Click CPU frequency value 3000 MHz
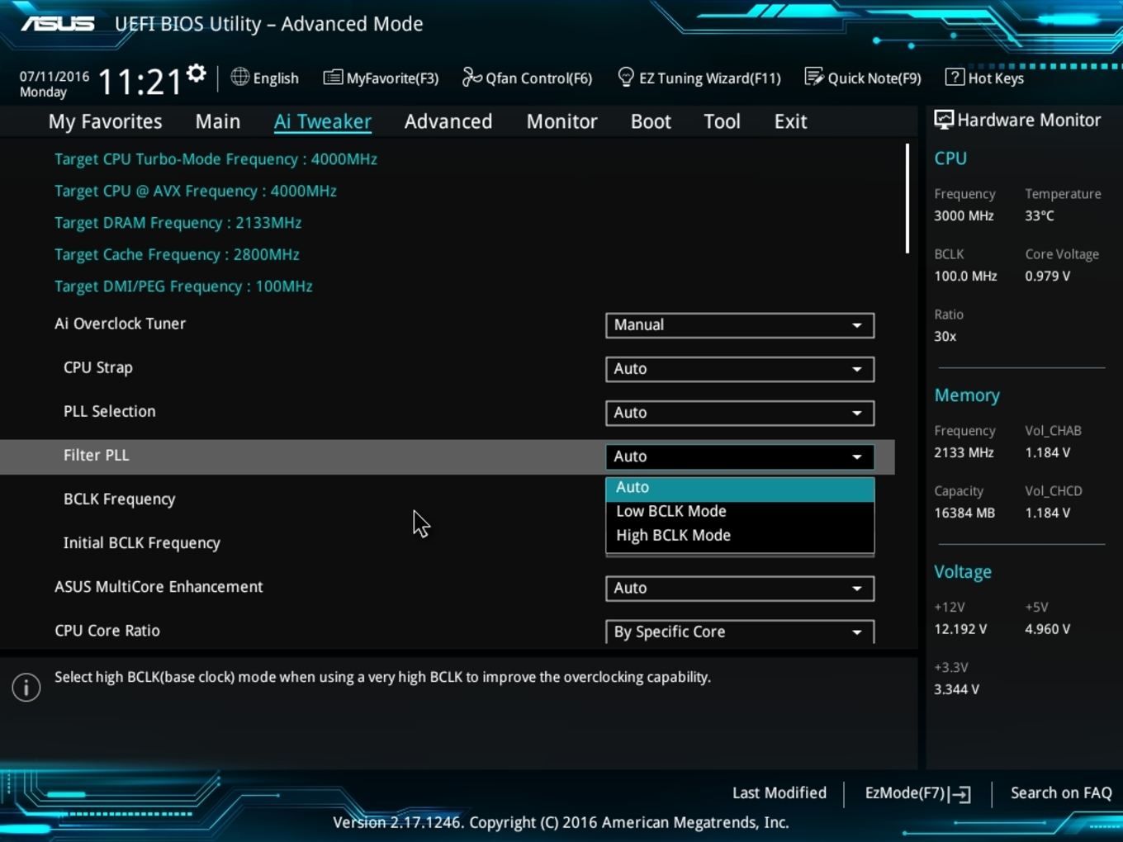Viewport: 1123px width, 842px height. [x=964, y=216]
